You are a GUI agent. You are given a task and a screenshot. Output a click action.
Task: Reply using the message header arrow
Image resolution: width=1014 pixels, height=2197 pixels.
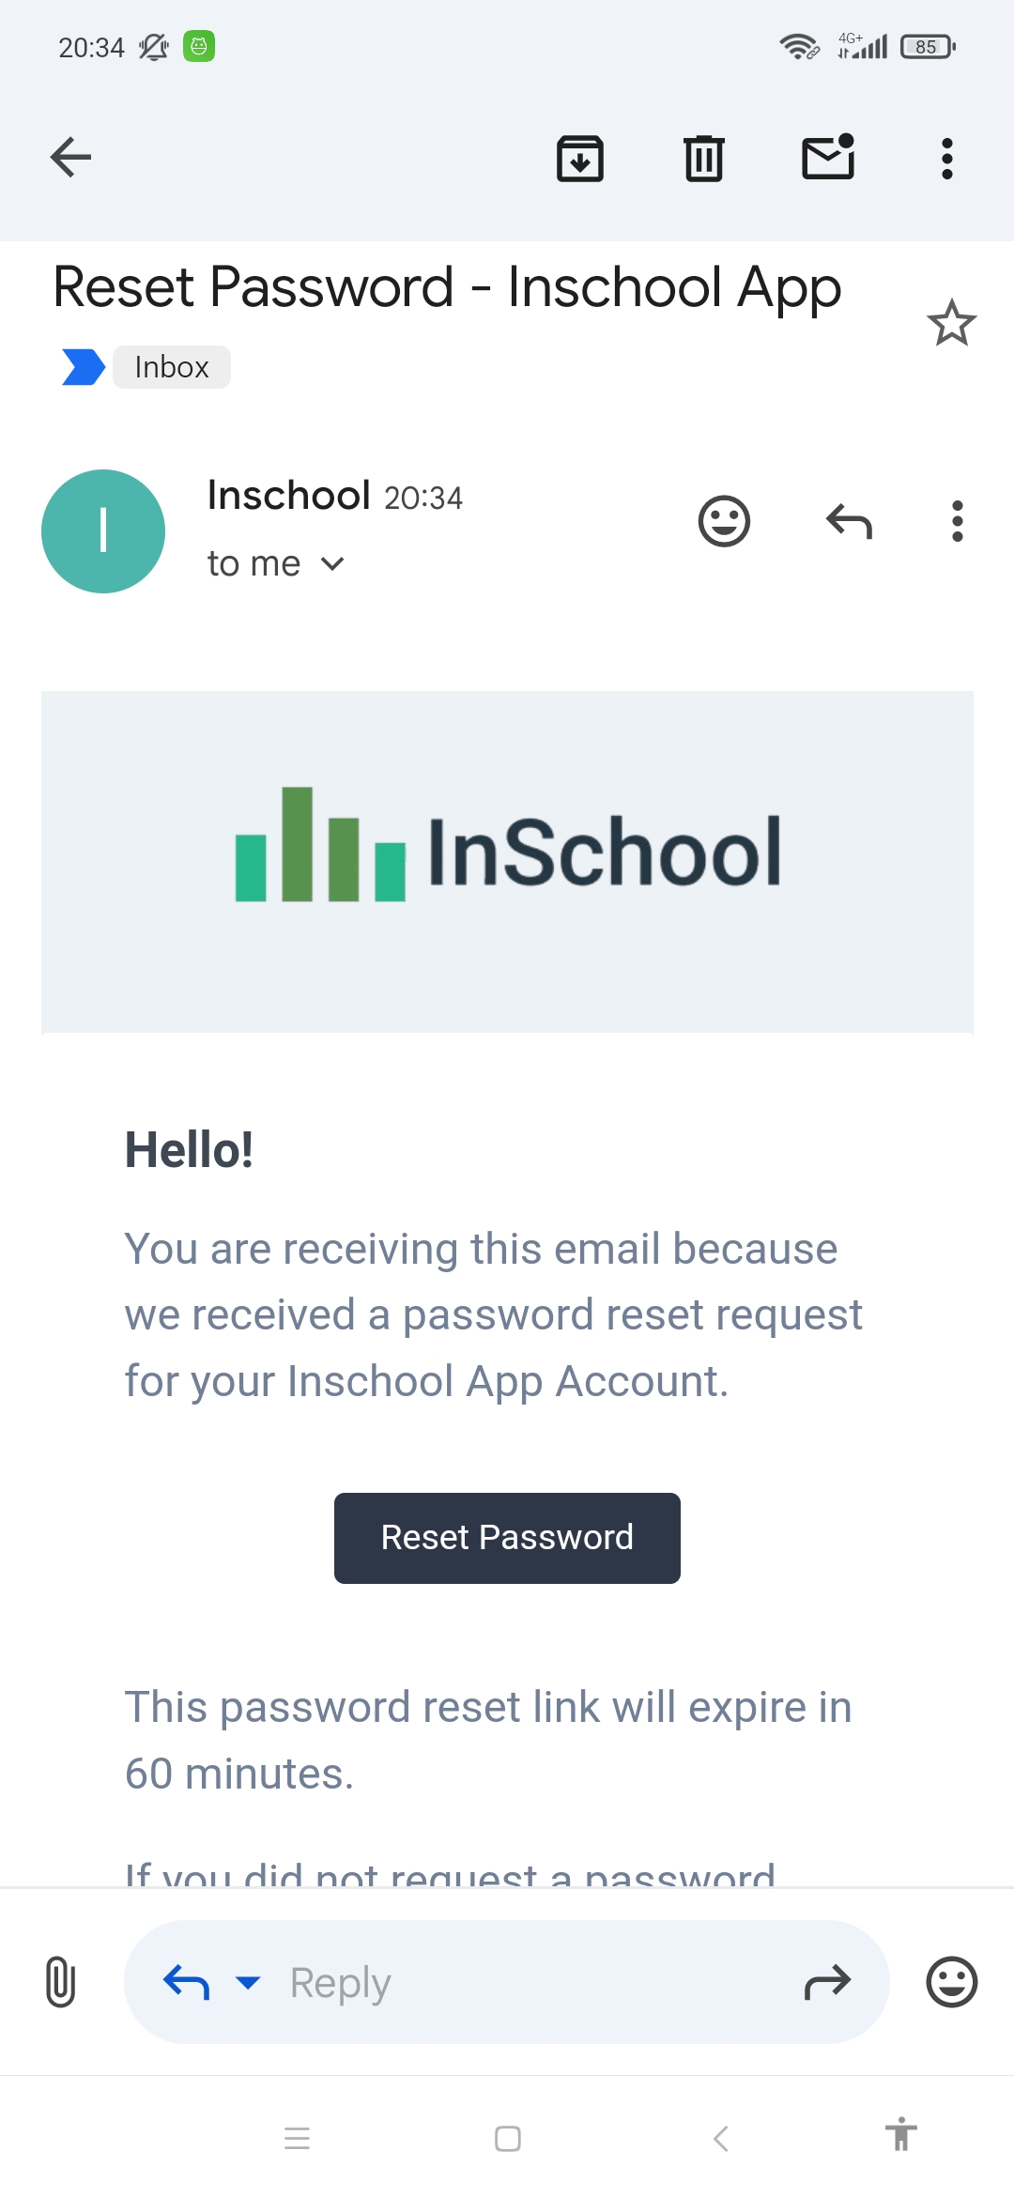pos(849,521)
